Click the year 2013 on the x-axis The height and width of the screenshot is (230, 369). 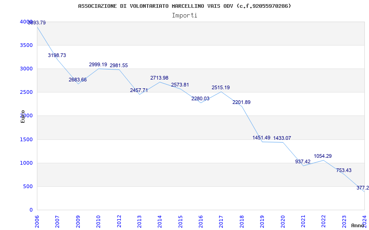tap(139, 221)
